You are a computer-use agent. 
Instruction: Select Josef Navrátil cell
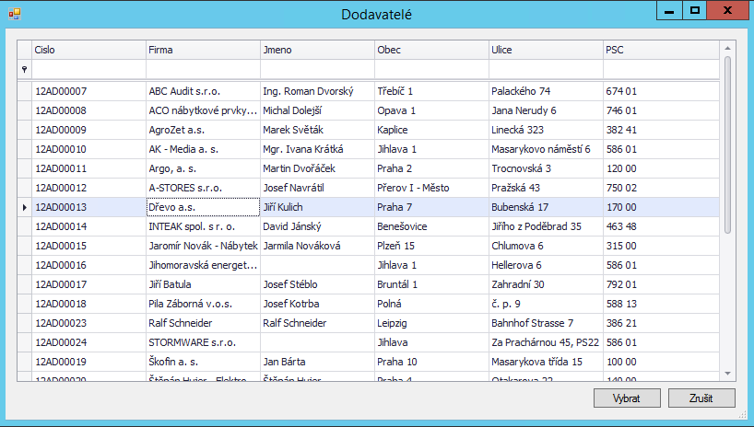coord(317,188)
